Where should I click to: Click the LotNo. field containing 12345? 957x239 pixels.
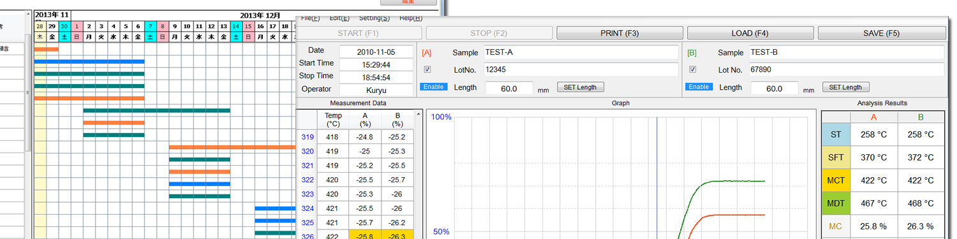580,69
